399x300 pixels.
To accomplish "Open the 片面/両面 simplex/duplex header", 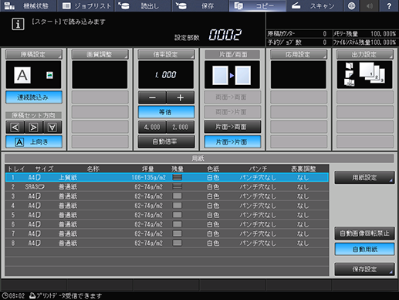I will [232, 54].
